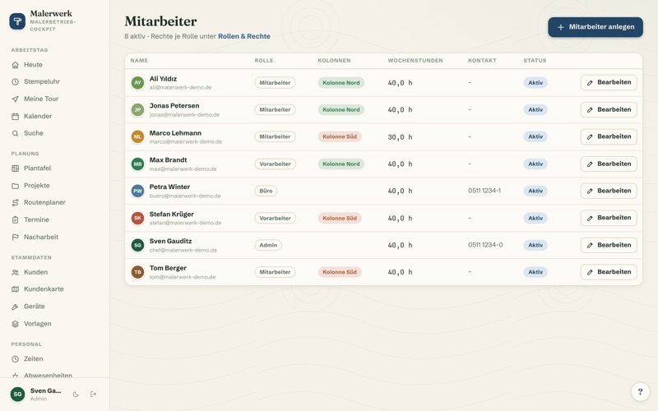
Task: Click the SK avatar of Stefan Krüger
Action: coord(137,218)
